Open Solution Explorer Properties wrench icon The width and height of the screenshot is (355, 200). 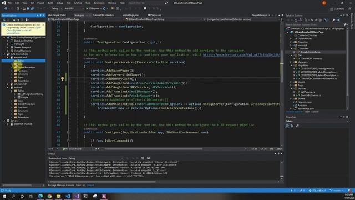pyautogui.click(x=334, y=20)
